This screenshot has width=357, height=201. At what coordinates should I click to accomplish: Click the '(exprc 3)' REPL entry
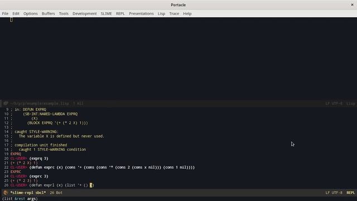pyautogui.click(x=38, y=176)
